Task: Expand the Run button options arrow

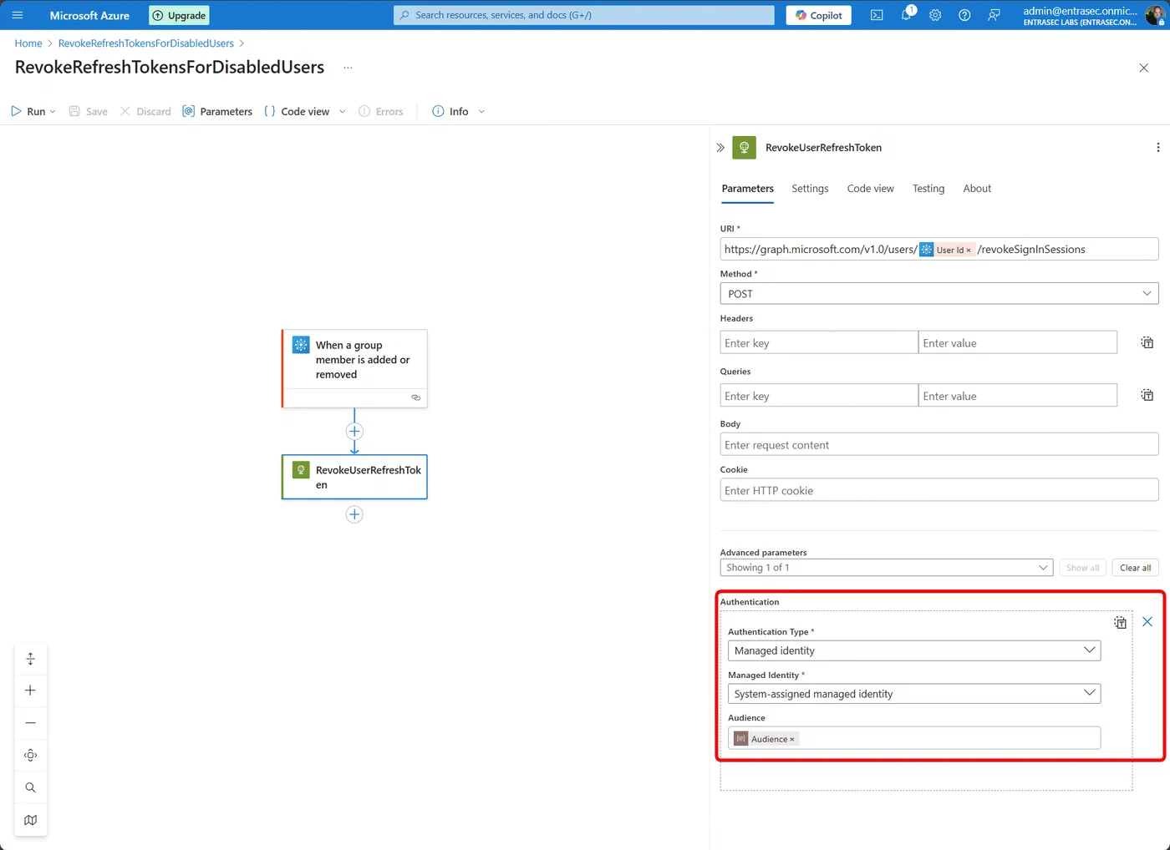Action: [x=53, y=112]
